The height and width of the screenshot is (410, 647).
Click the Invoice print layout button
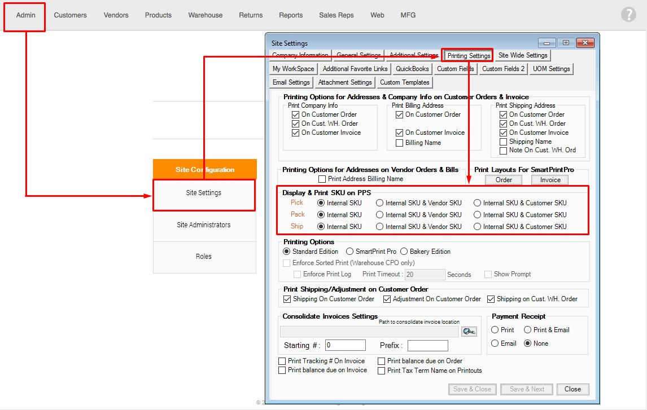coord(550,180)
